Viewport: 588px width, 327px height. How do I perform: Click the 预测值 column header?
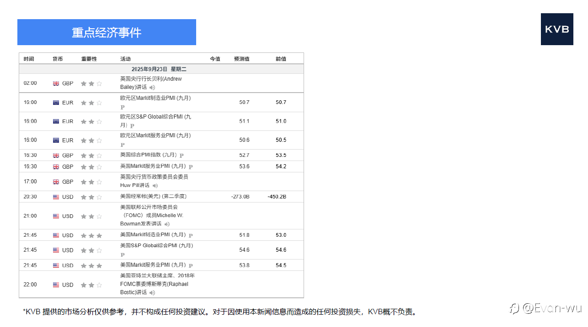click(x=241, y=59)
